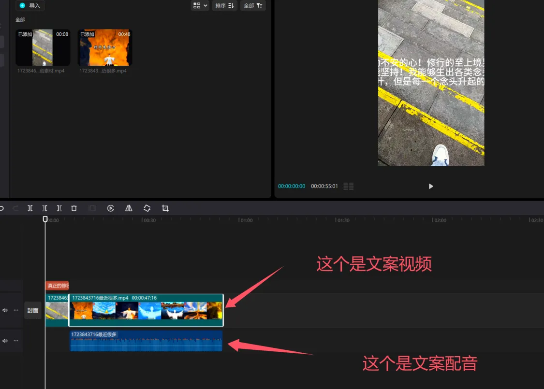Mute the audio track
This screenshot has height=389, width=544.
coord(5,341)
